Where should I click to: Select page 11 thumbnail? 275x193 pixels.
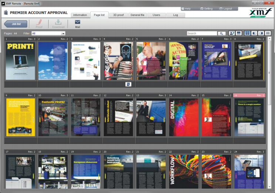coord(86,117)
